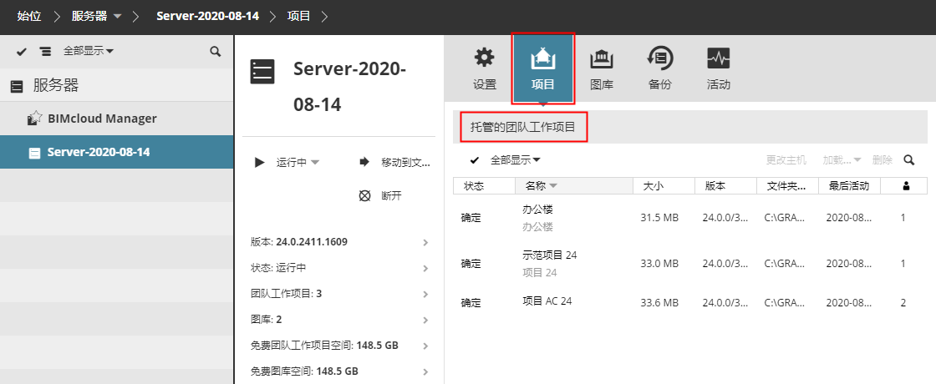
Task: Expand the 版本 24.0.2411.1609 row
Action: pyautogui.click(x=339, y=242)
